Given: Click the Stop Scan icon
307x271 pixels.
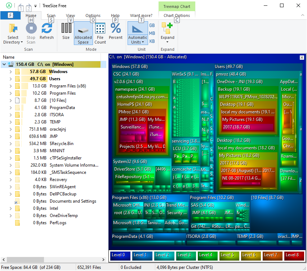Looking at the screenshot, I should pyautogui.click(x=31, y=28).
